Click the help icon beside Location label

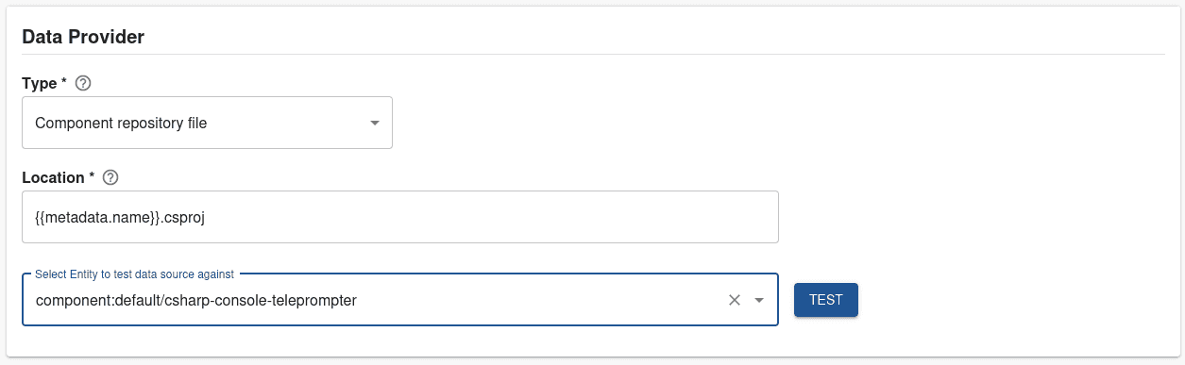[110, 177]
